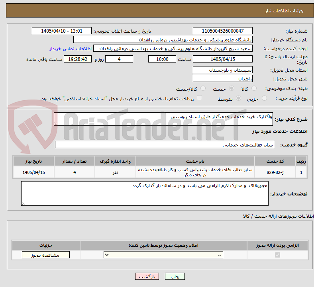The image size is (314, 287).
Task: Click the الزامی بودن ارائه مجوز header
Action: pos(277,245)
